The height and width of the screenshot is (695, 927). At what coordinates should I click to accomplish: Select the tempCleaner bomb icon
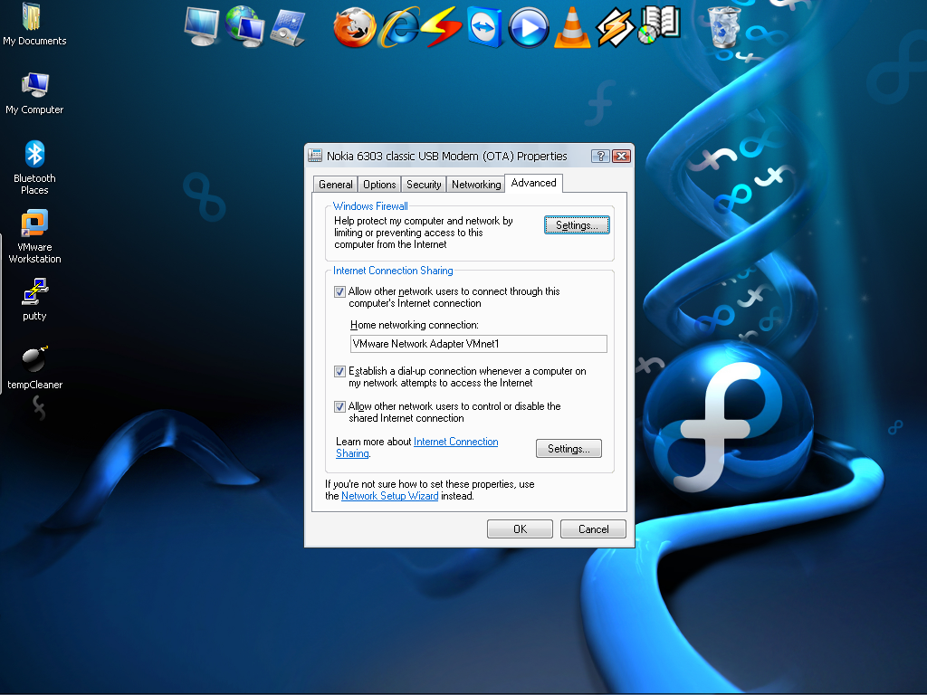pyautogui.click(x=34, y=367)
